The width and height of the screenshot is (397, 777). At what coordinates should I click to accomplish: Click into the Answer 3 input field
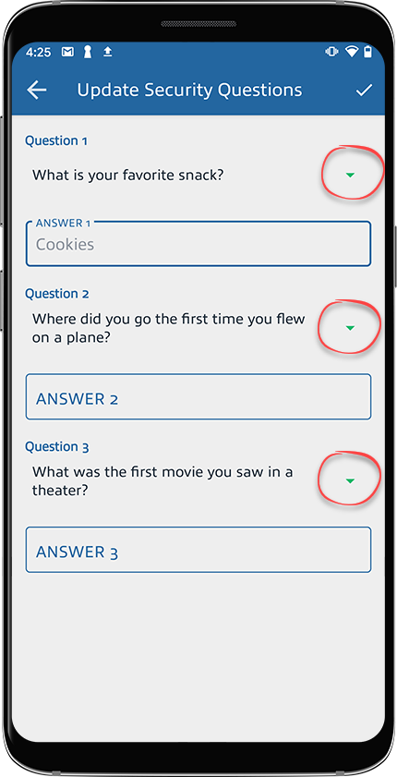pos(198,550)
